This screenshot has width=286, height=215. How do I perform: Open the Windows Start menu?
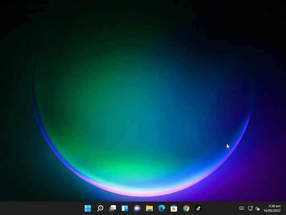[x=88, y=208]
